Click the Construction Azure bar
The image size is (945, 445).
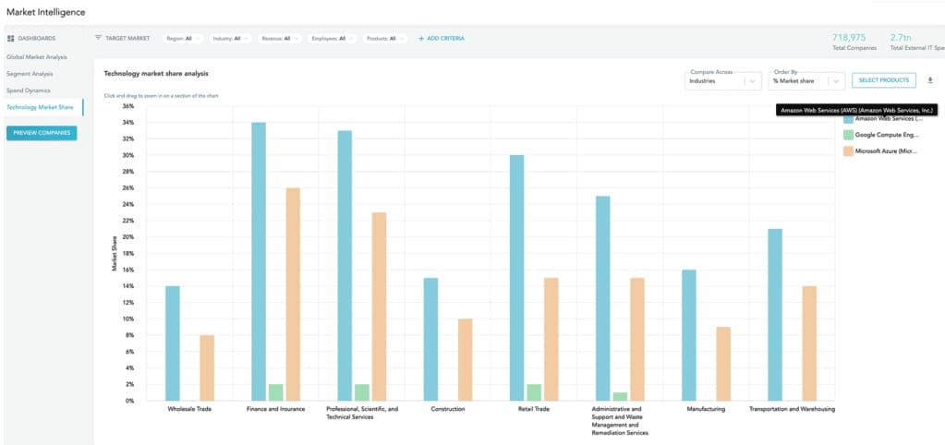tap(466, 359)
